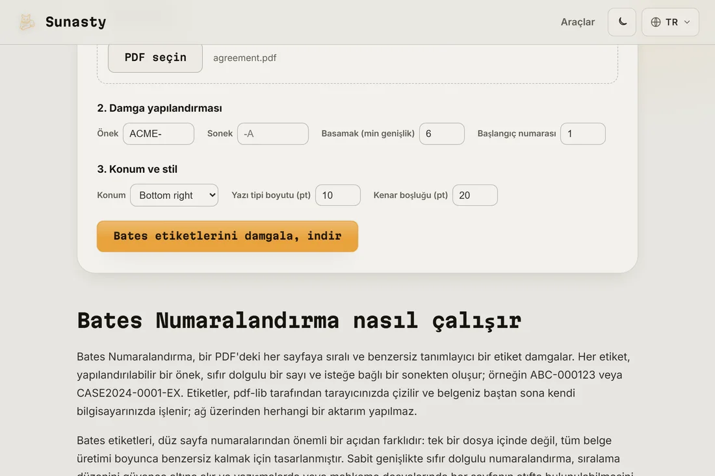Click Bates etiketlerini damgala, indir button

(x=227, y=236)
